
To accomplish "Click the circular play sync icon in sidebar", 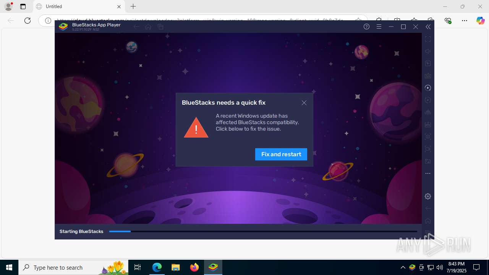I will tap(428, 88).
